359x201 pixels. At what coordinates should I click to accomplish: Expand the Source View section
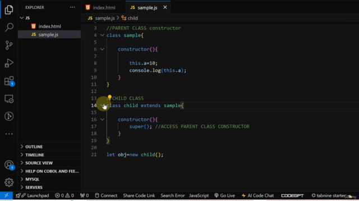click(x=49, y=163)
